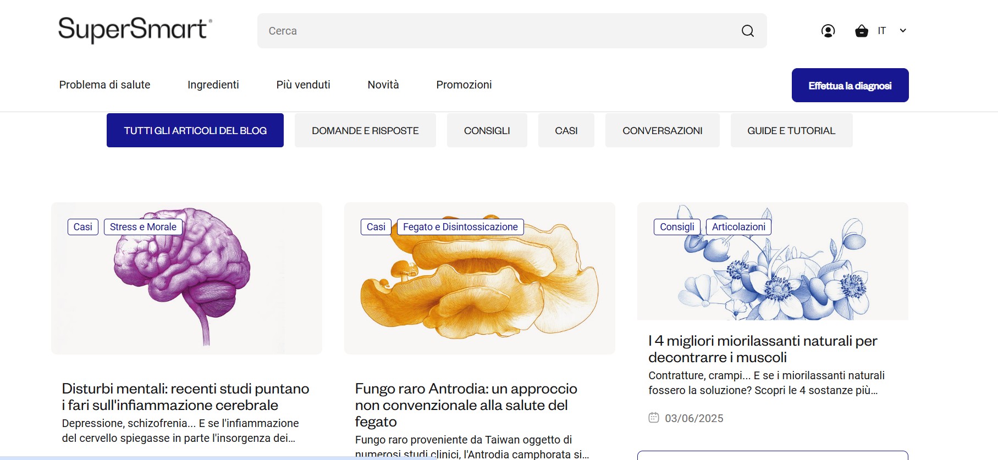Select the Novità menu item
The width and height of the screenshot is (998, 460).
point(383,85)
